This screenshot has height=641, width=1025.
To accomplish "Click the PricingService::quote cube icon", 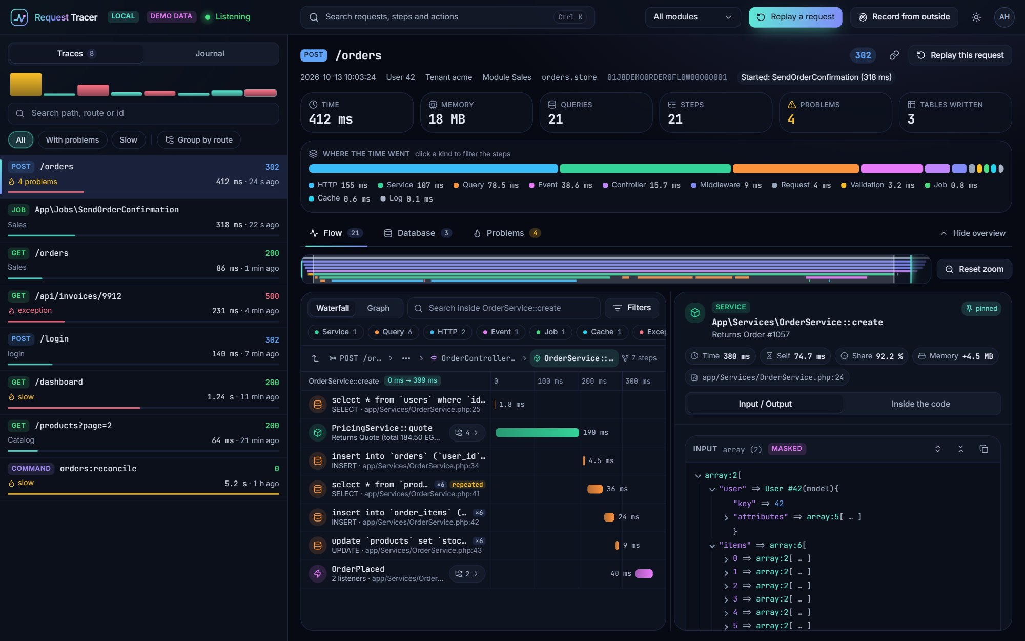I will pos(318,432).
